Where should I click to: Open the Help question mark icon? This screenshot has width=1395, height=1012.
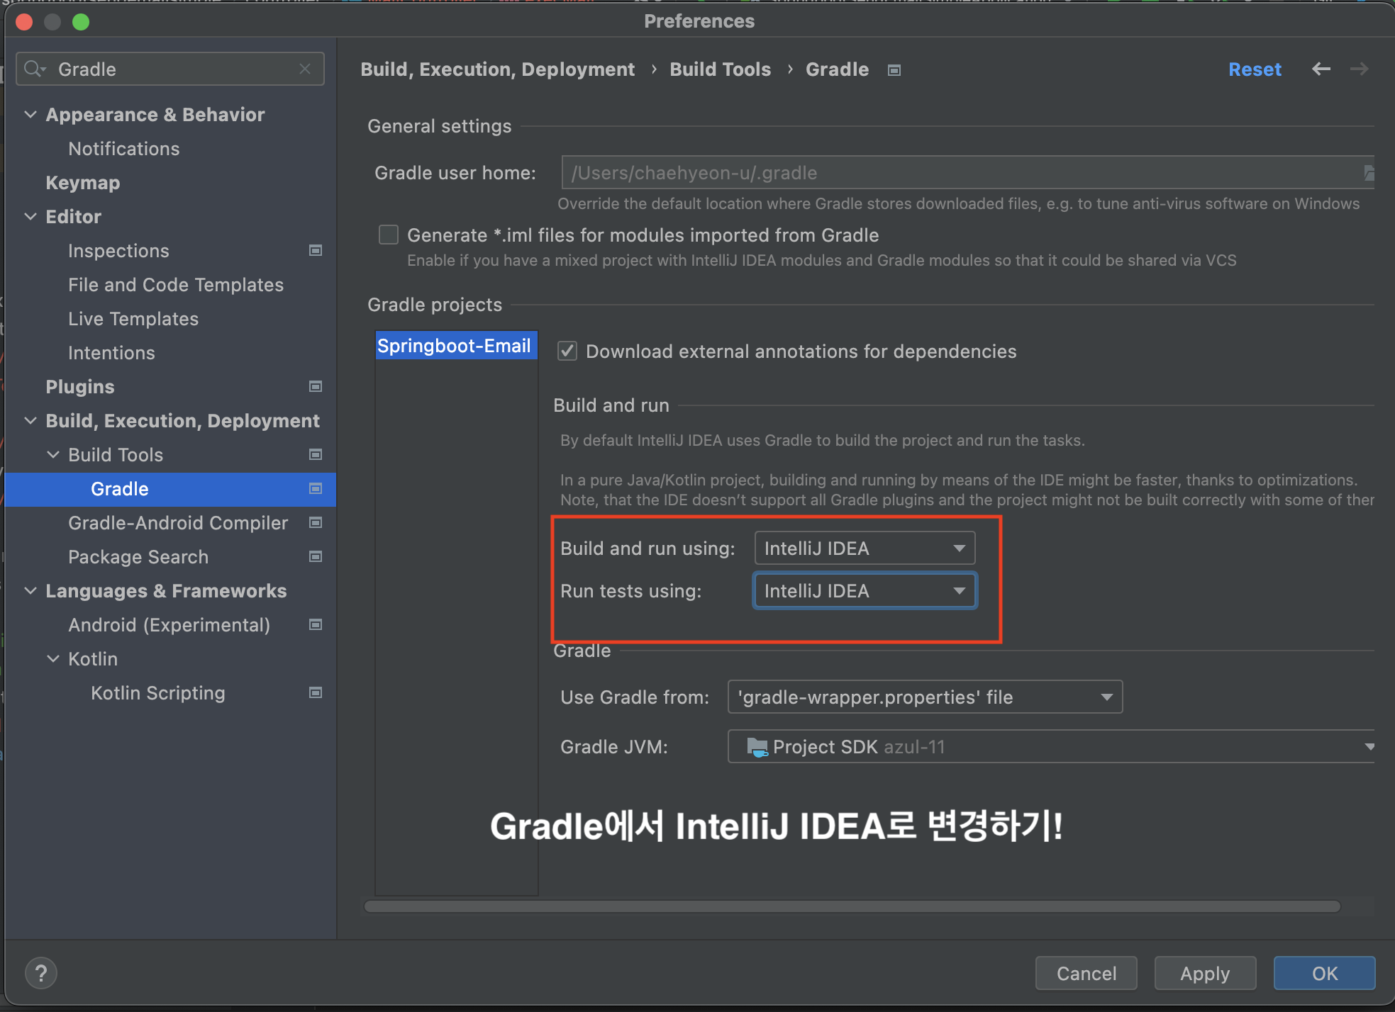tap(41, 973)
